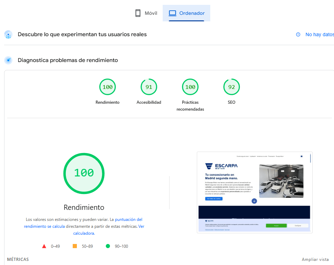Open the Accesibilidad score of 91
The height and width of the screenshot is (265, 334).
click(x=149, y=87)
